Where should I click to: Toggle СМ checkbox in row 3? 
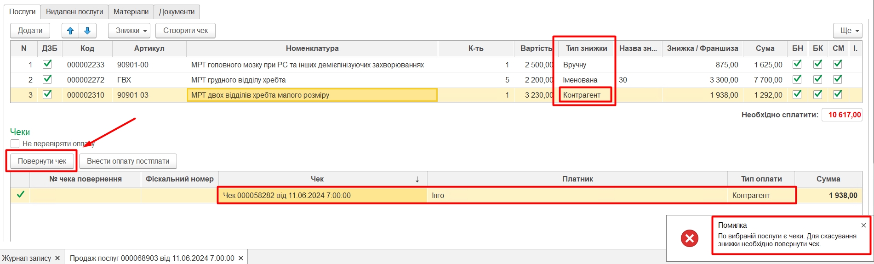[x=838, y=94]
